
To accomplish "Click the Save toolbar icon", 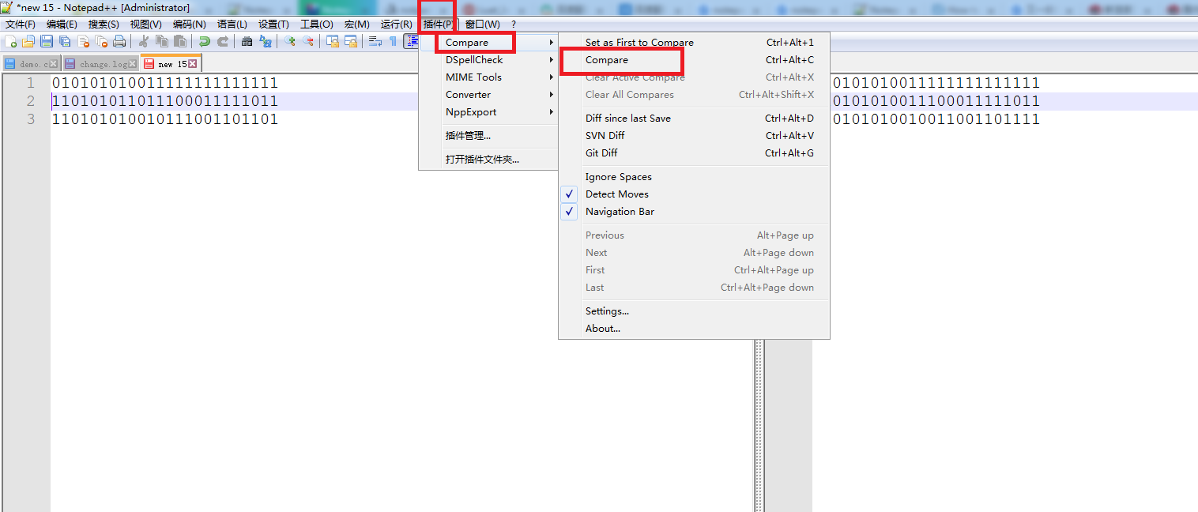I will click(x=47, y=42).
